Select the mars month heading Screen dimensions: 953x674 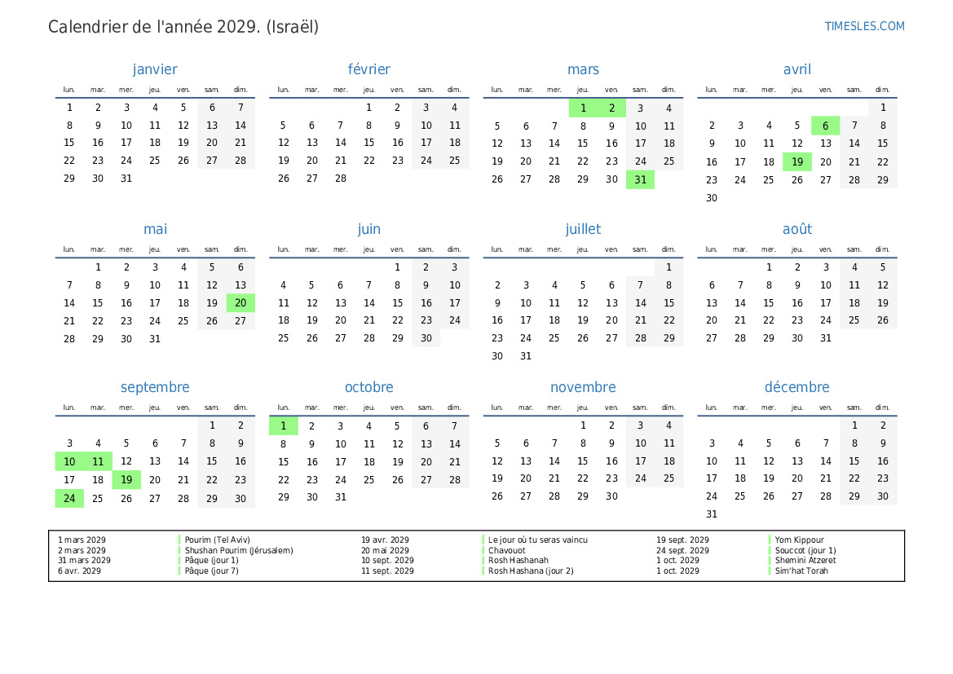coord(583,69)
